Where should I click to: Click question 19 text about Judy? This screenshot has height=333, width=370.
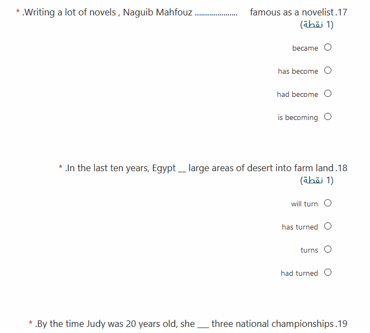(191, 324)
